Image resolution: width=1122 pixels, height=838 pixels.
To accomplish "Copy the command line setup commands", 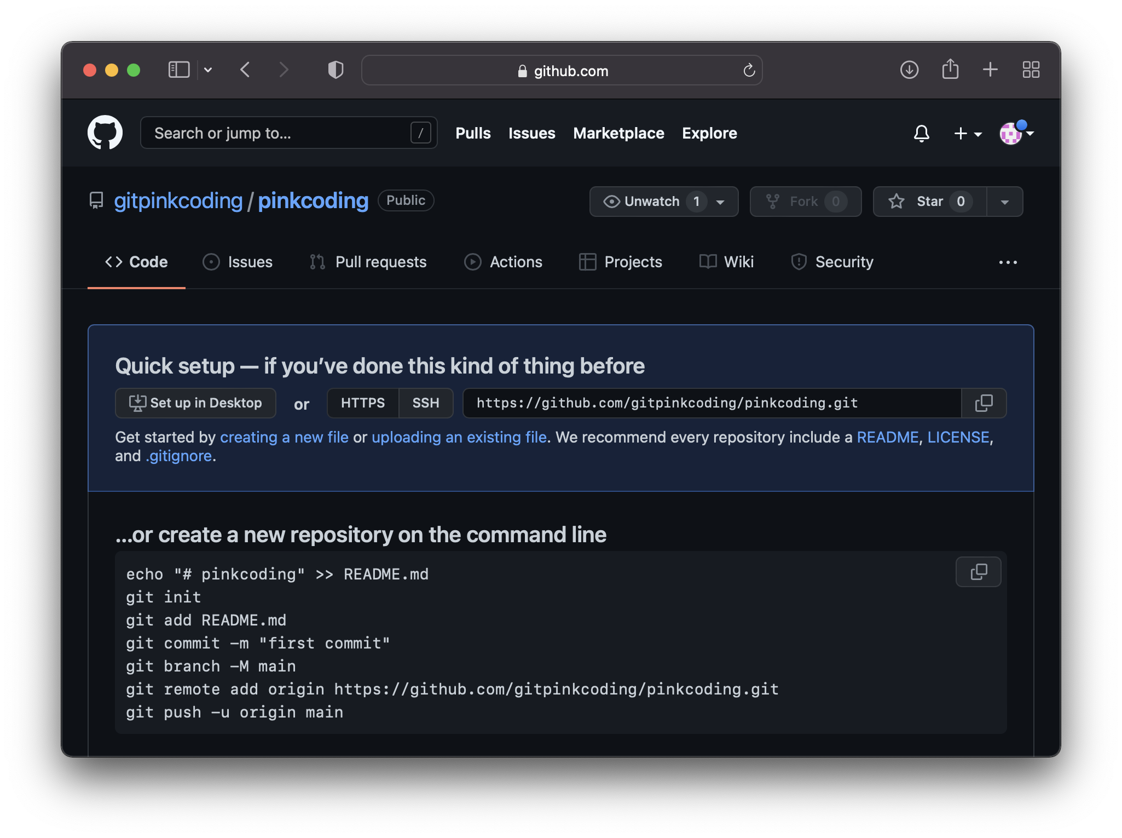I will tap(978, 572).
